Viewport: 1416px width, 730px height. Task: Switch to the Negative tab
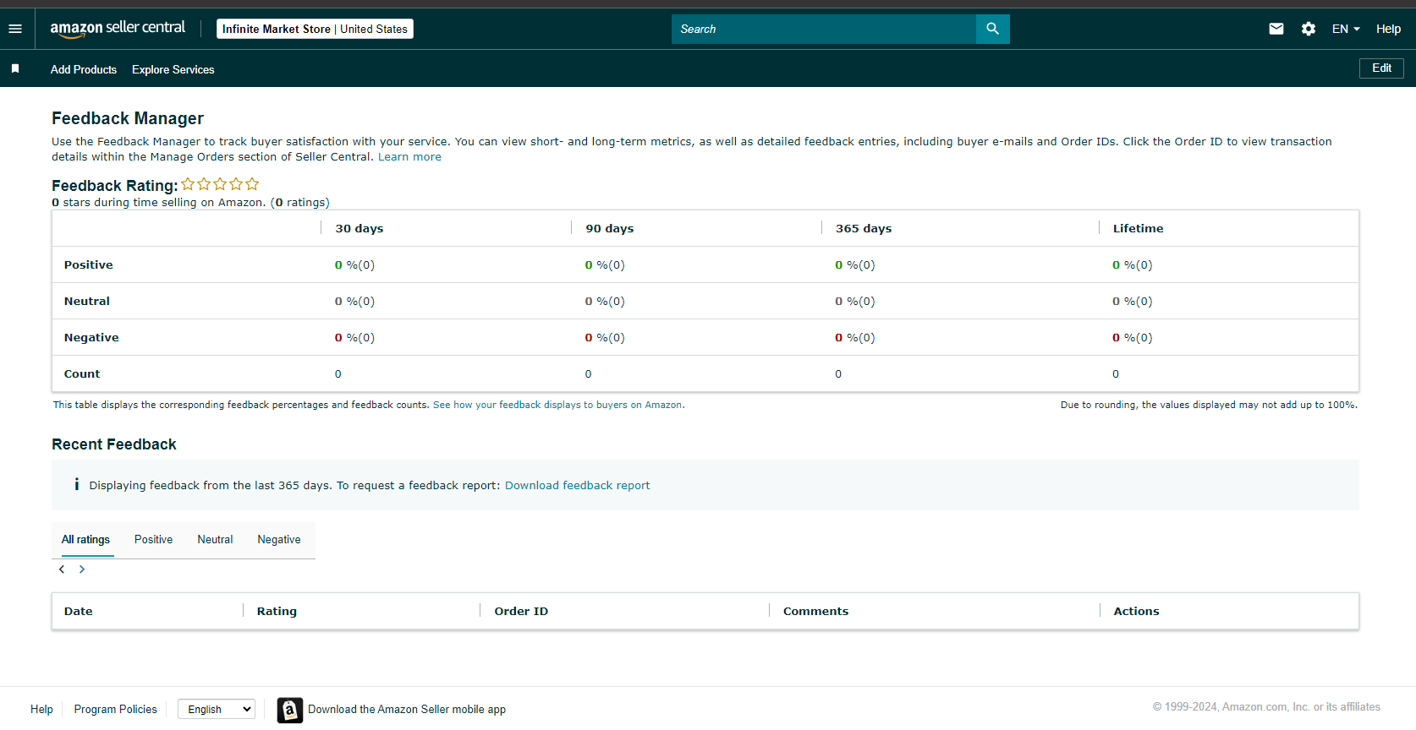[279, 540]
